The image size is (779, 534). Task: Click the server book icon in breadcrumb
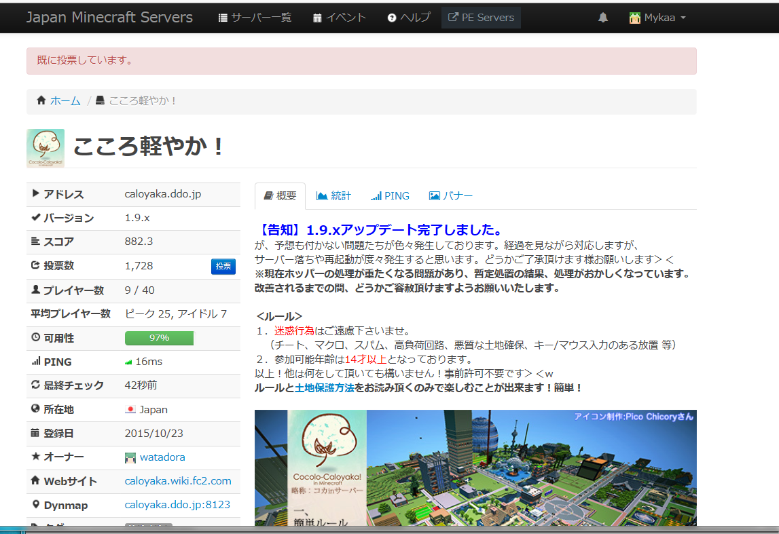[100, 100]
